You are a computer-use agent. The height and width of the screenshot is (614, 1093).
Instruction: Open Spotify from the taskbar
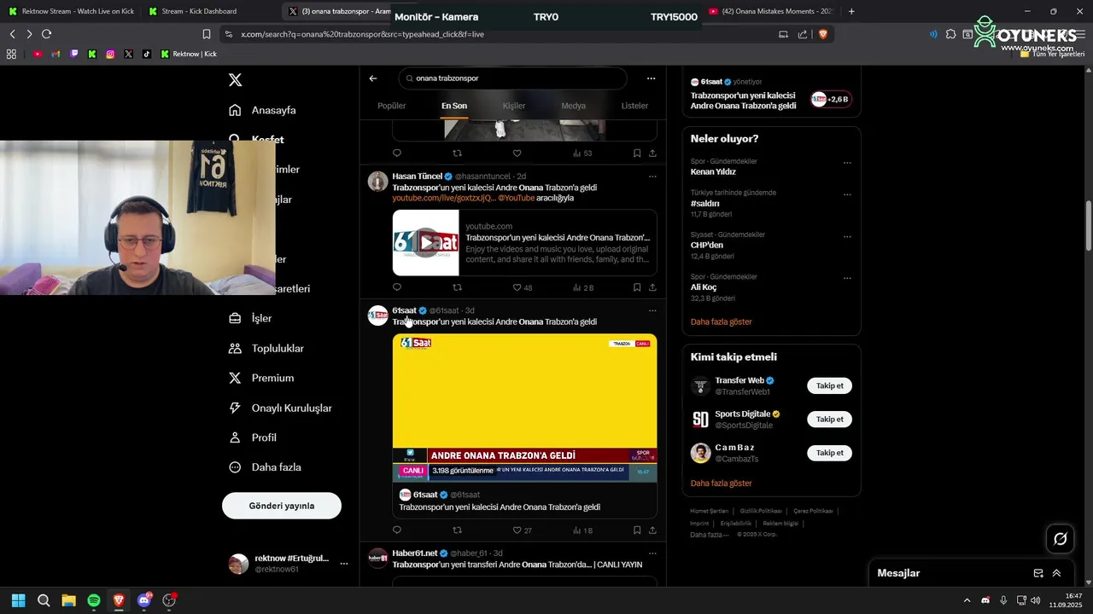tap(94, 600)
